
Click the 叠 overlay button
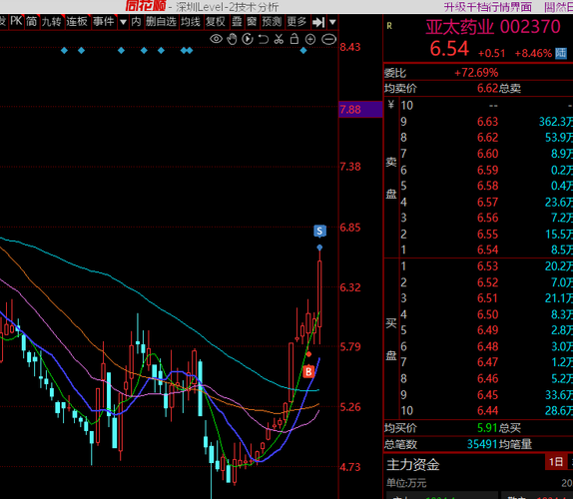click(x=237, y=22)
